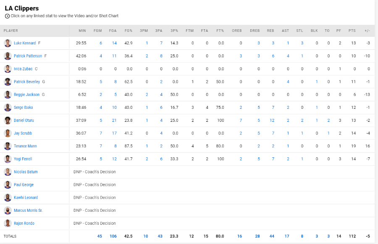View Luke Kennard's 3 steals

tap(302, 43)
